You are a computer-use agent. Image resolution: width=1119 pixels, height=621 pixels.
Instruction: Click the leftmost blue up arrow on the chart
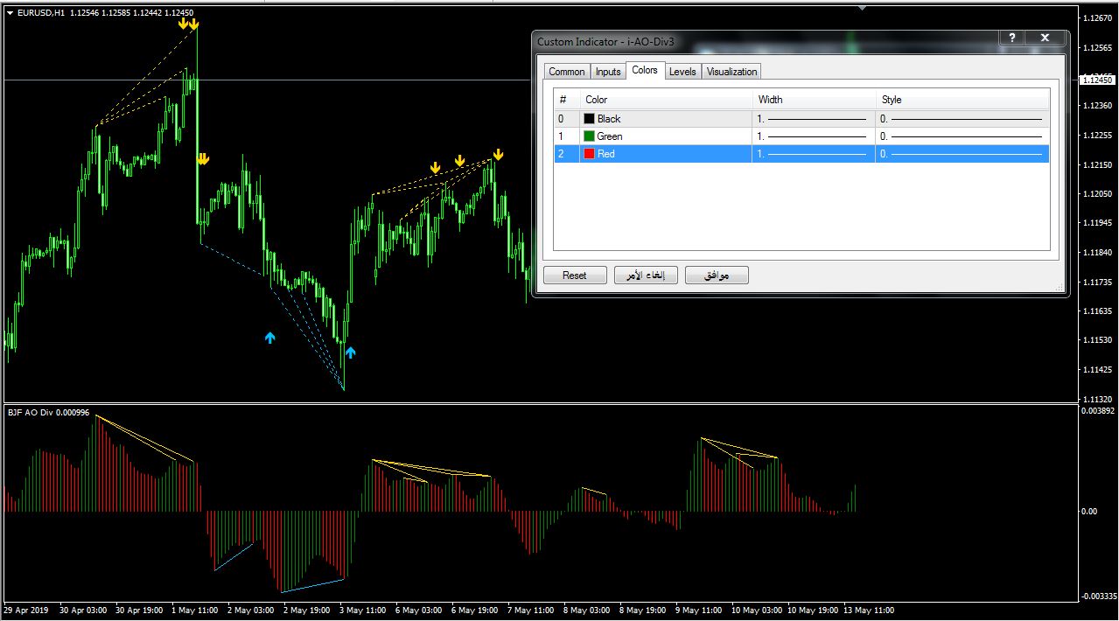269,338
